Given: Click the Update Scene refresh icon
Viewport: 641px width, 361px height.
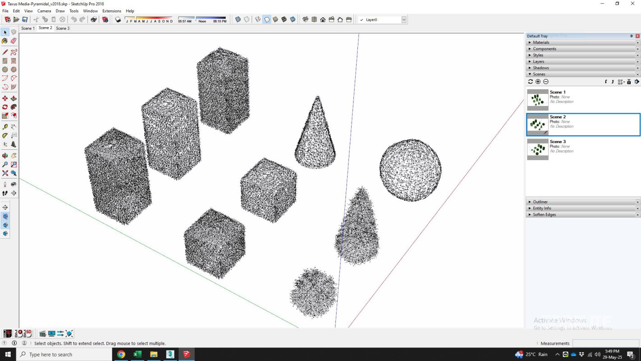Looking at the screenshot, I should (530, 81).
